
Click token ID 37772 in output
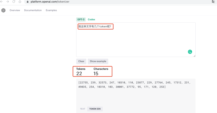[131, 87]
